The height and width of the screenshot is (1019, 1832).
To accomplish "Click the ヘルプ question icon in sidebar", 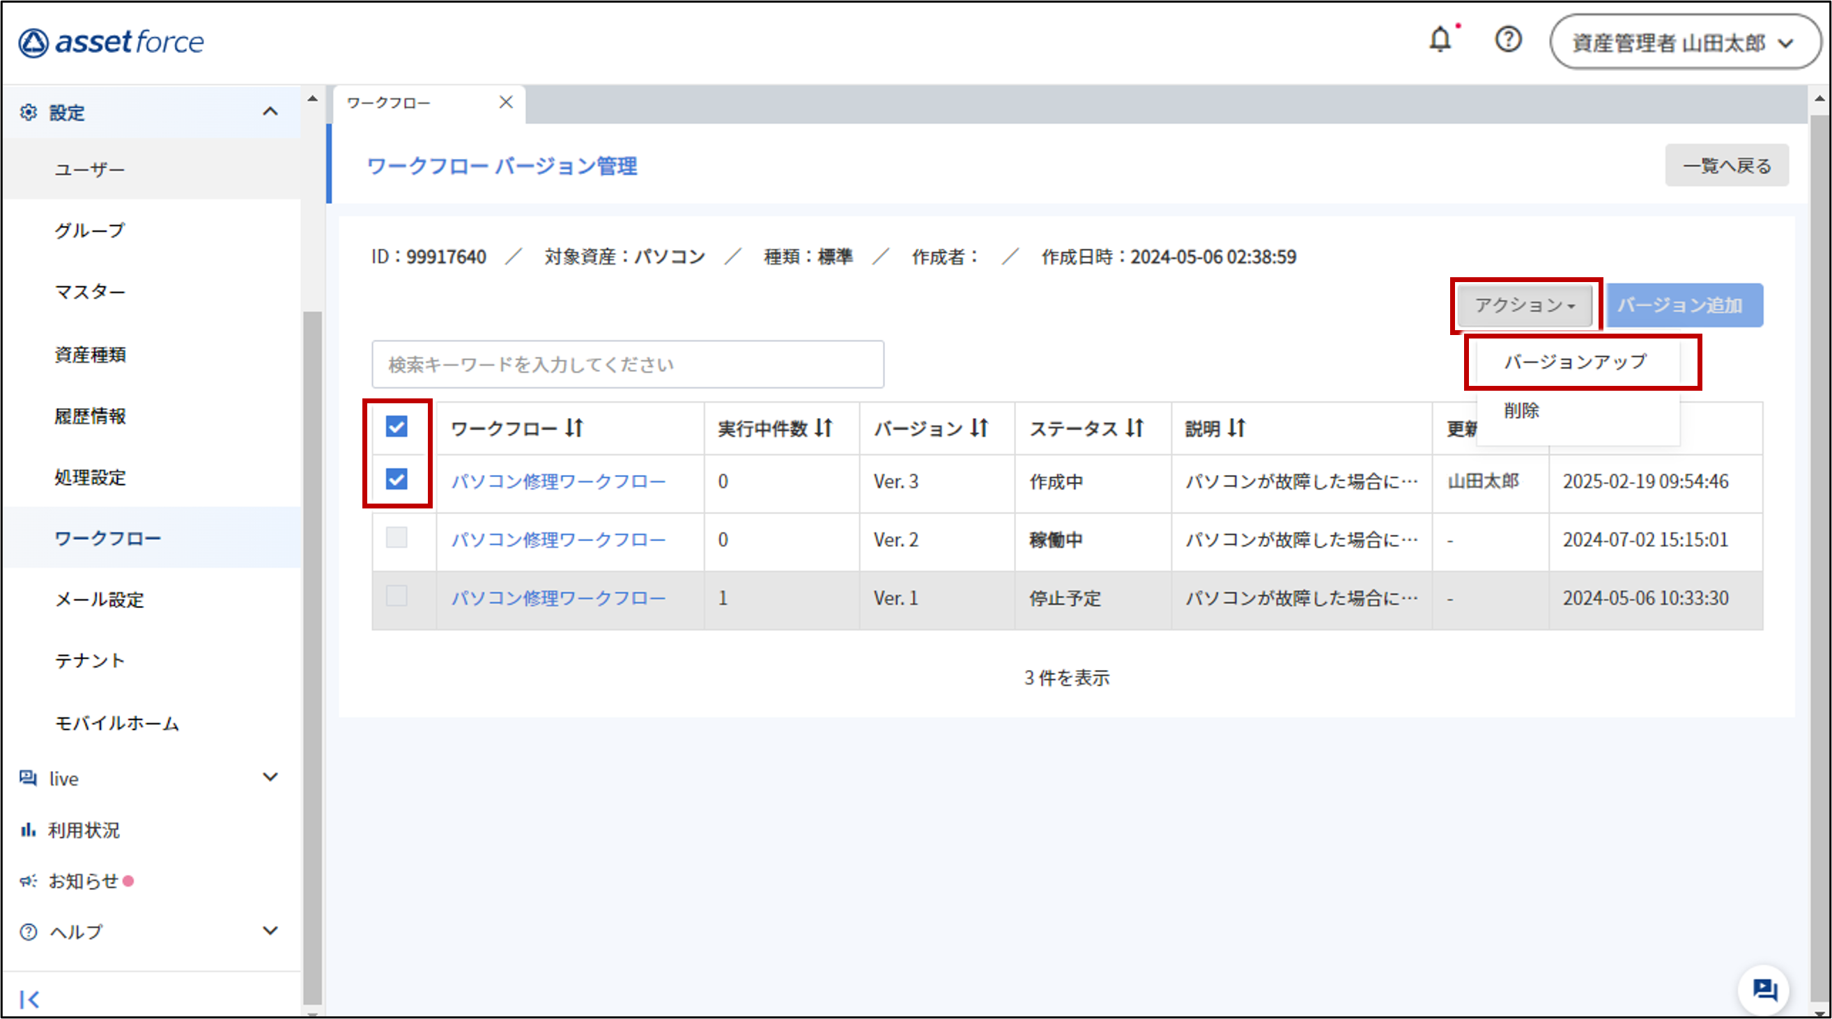I will click(x=29, y=932).
